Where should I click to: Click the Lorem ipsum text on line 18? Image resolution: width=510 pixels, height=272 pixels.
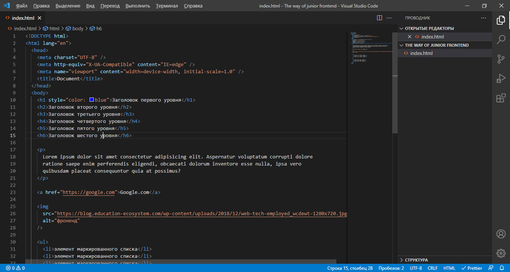coord(178,157)
